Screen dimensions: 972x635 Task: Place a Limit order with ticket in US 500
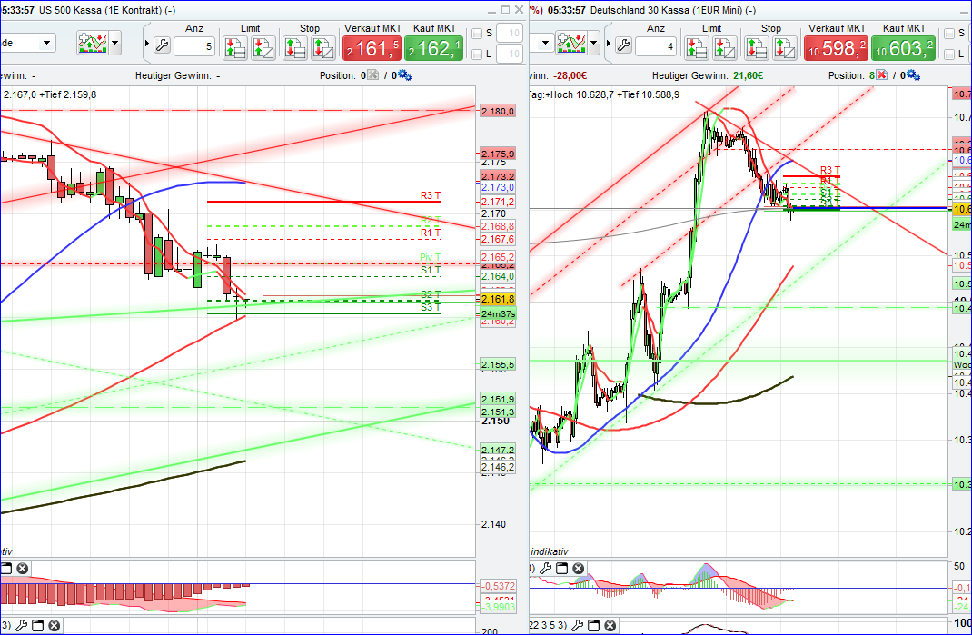tap(235, 48)
